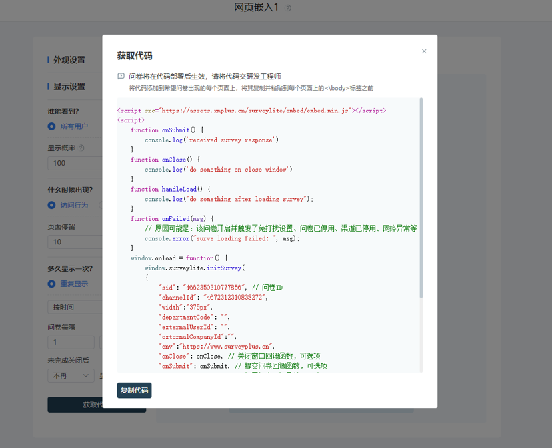Click the 未完成关闭后 label

tap(68, 360)
